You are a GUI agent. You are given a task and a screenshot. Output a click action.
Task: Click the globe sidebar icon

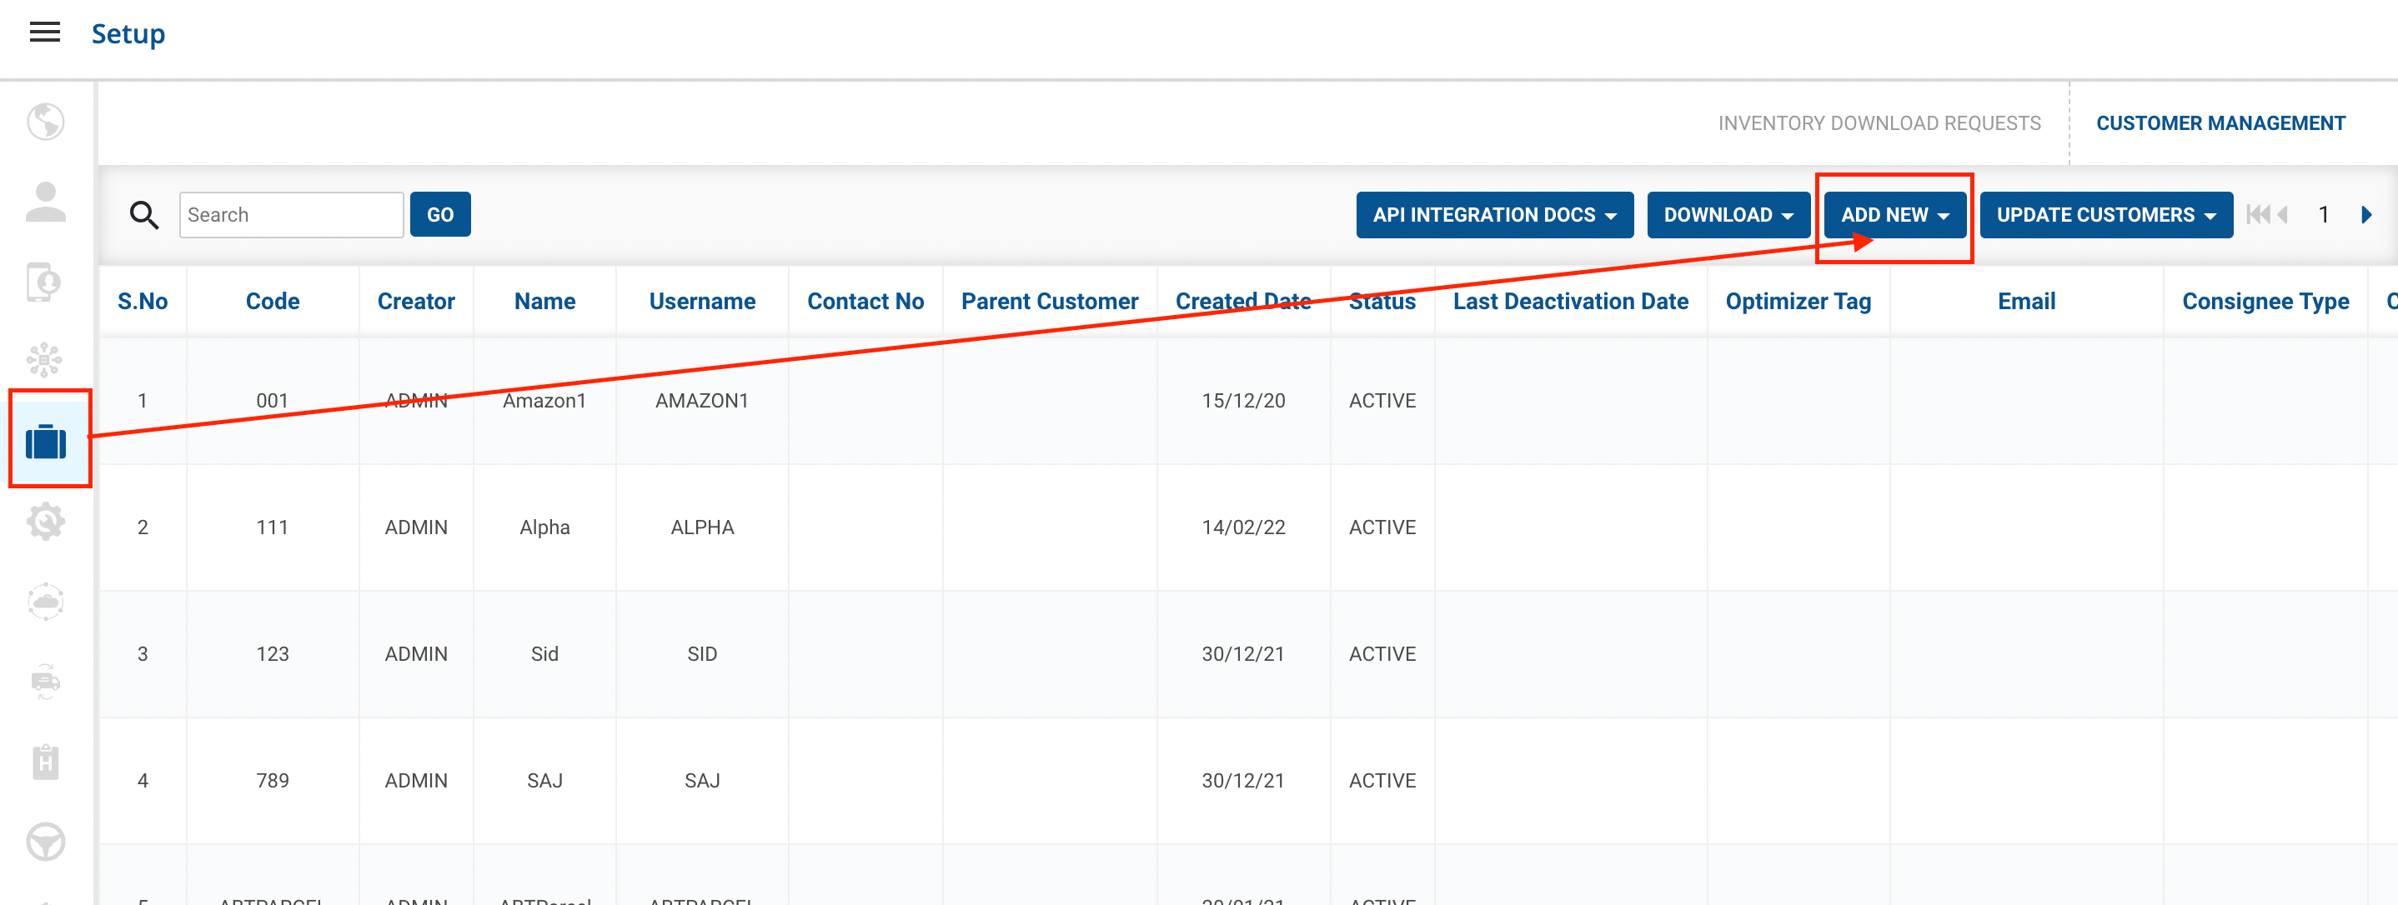[x=45, y=122]
